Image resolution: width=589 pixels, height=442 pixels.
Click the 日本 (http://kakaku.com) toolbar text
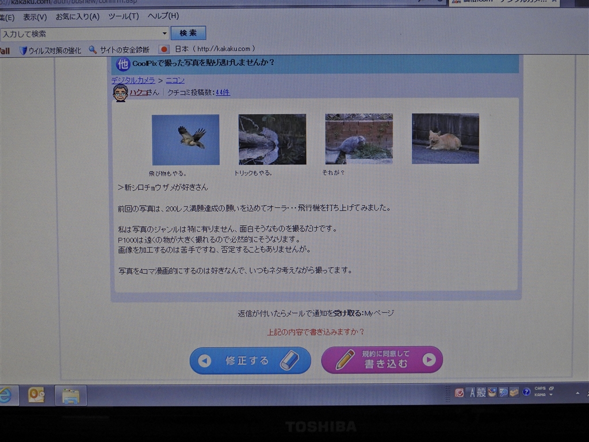point(215,49)
